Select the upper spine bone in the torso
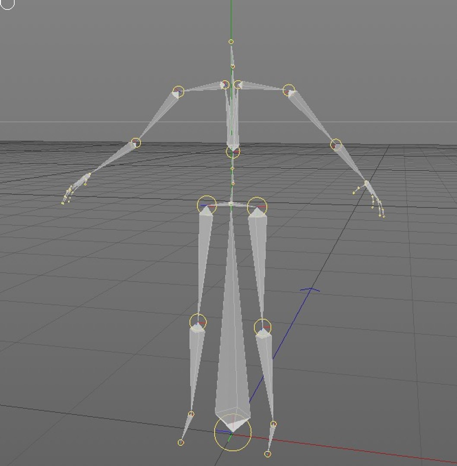Screen dimensions: 457x466 pyautogui.click(x=233, y=119)
